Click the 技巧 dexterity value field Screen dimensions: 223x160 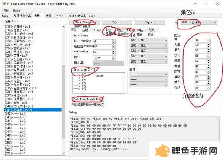201,56
